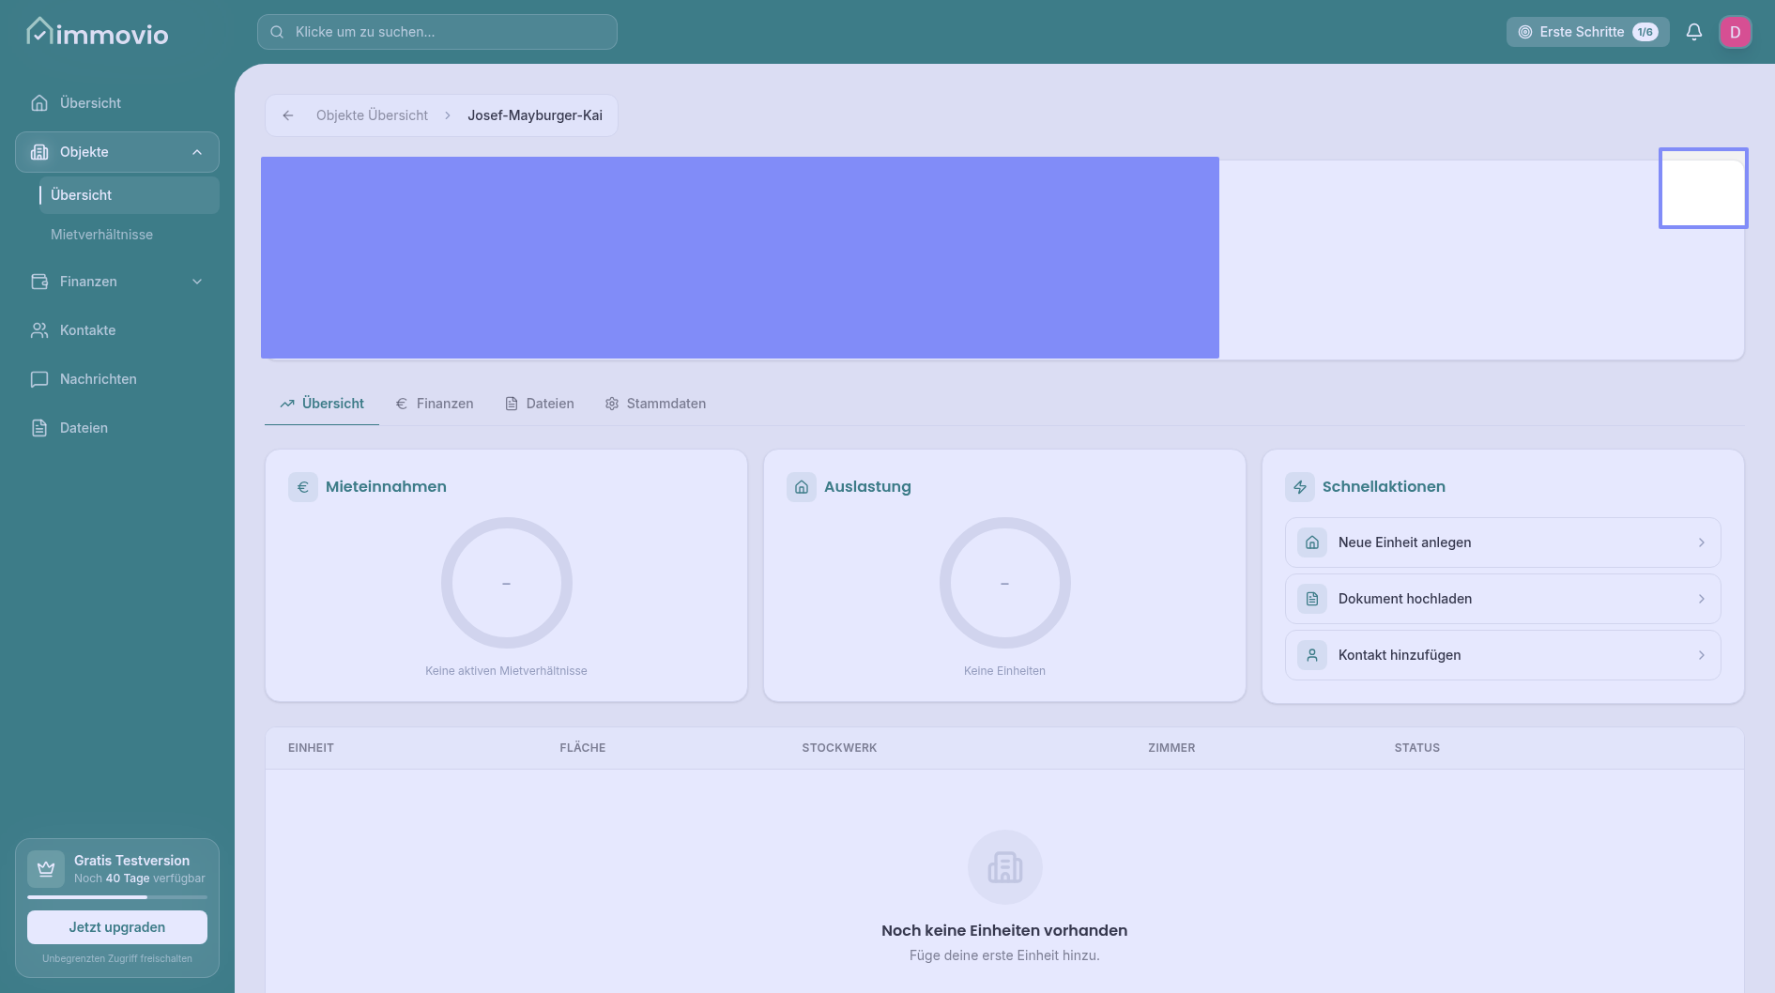1775x993 pixels.
Task: Go to Dateien in sidebar
Action: 84,428
